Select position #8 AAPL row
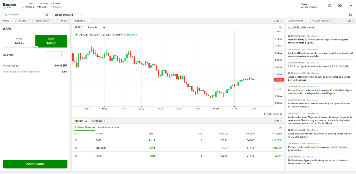356x174 pixels. [178, 156]
